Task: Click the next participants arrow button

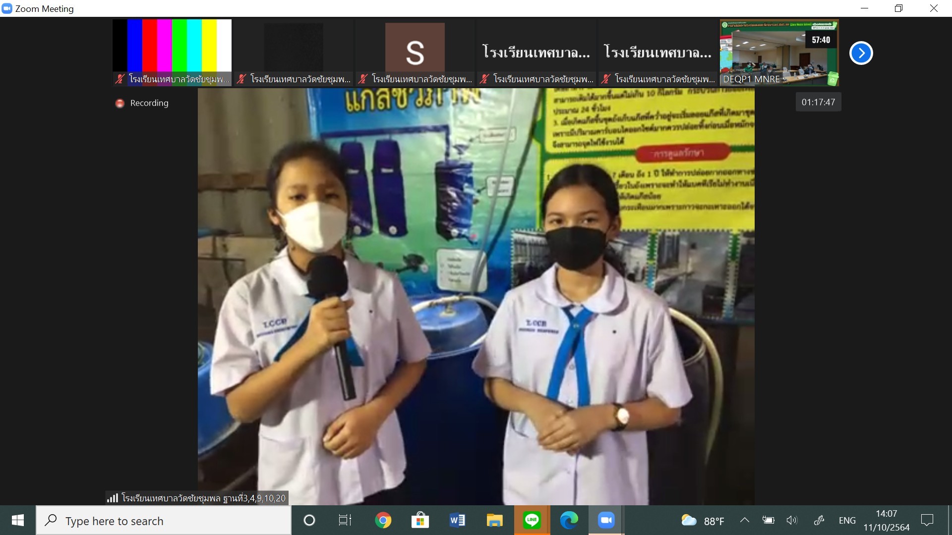Action: point(861,53)
